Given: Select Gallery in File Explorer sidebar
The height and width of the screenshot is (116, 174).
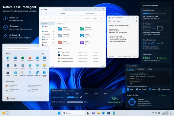Looking at the screenshot, I should coord(47,26).
